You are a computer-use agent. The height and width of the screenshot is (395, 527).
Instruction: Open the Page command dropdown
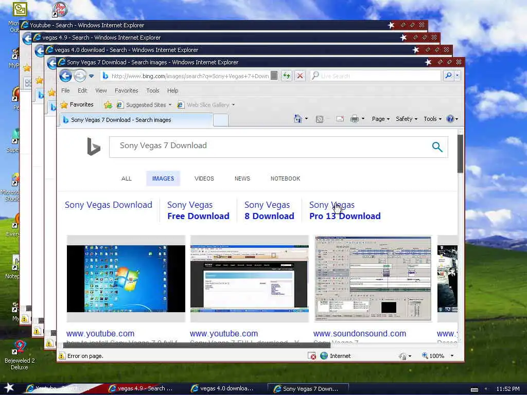(x=381, y=119)
